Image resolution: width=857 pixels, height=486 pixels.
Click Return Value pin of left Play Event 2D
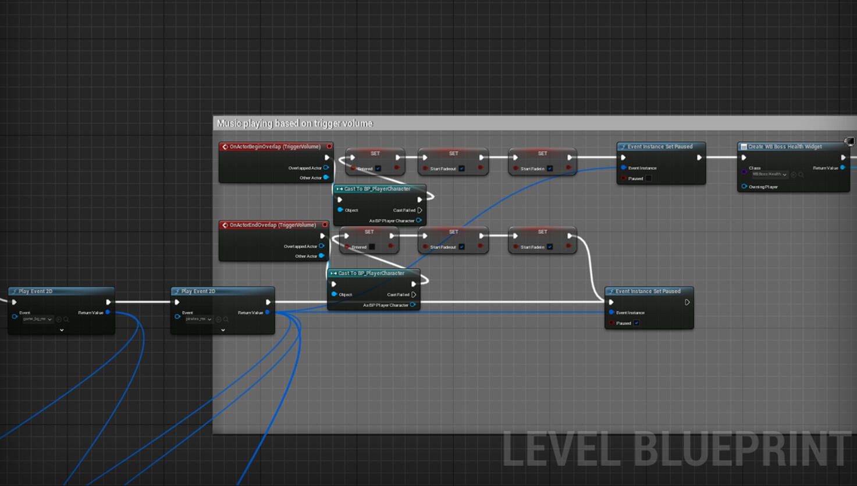108,313
